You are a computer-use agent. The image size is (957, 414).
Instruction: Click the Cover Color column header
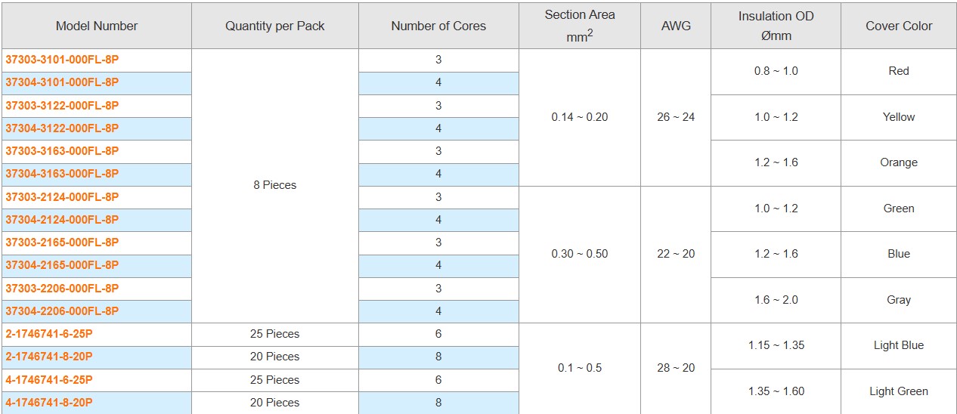(x=899, y=26)
